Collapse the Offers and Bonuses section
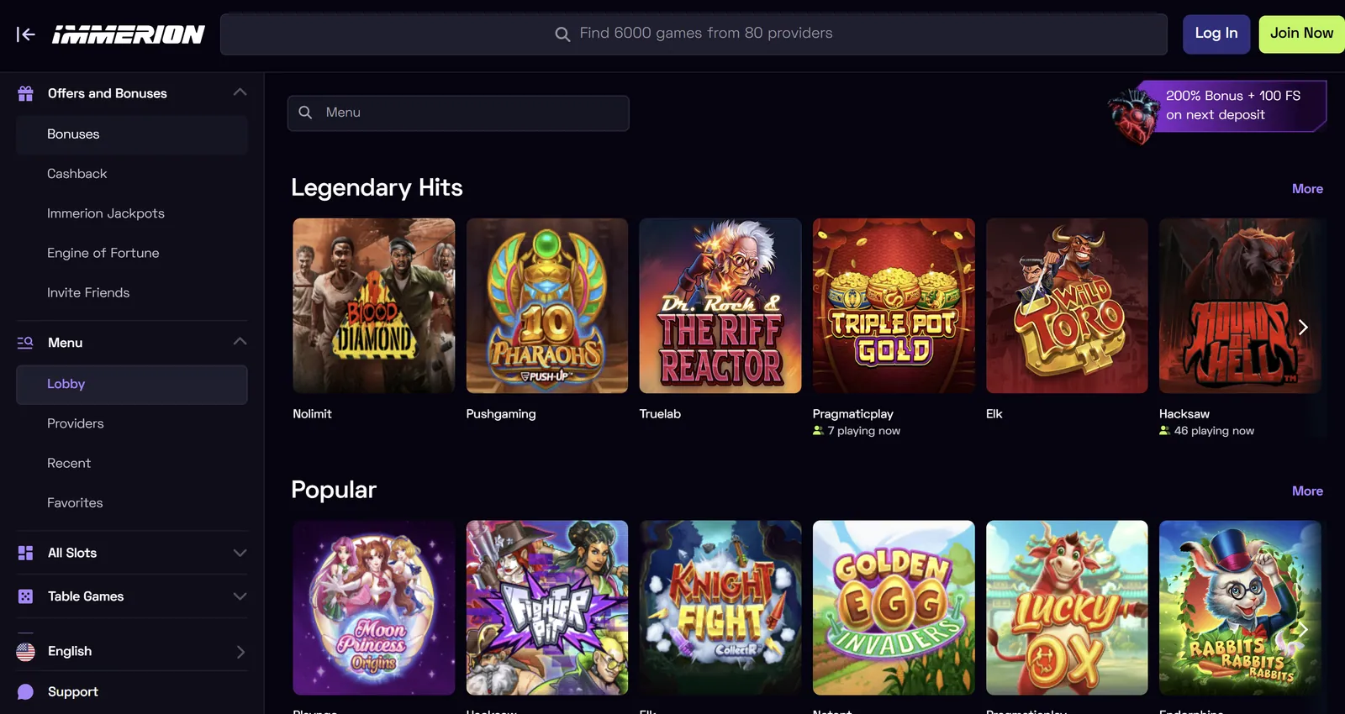 pos(240,92)
